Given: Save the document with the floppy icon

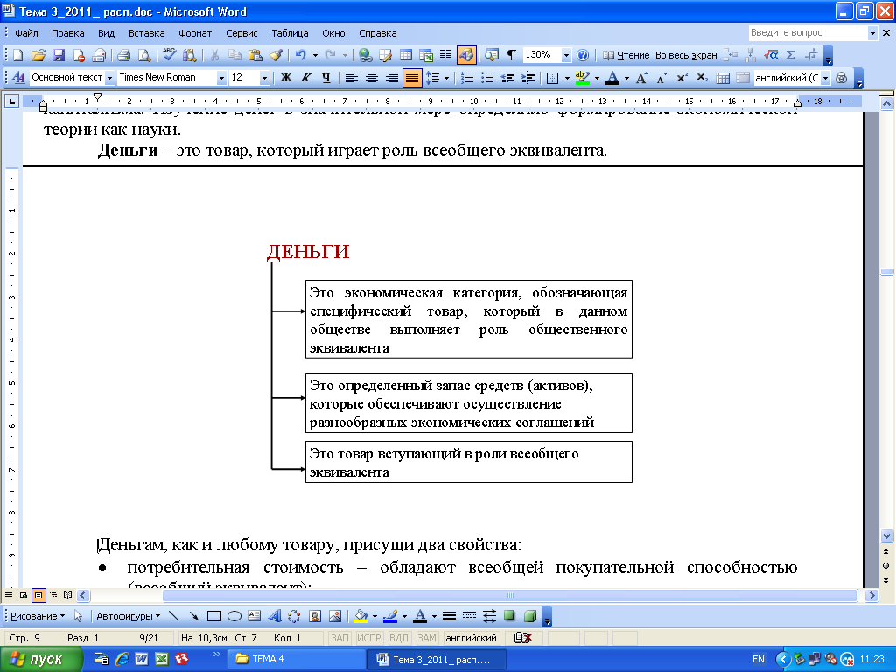Looking at the screenshot, I should click(x=59, y=55).
